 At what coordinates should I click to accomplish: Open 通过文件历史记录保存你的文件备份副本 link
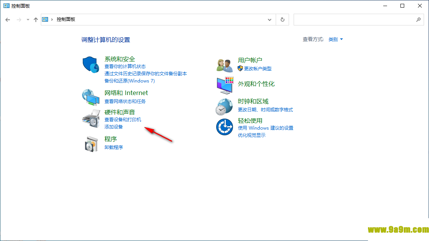pos(146,74)
